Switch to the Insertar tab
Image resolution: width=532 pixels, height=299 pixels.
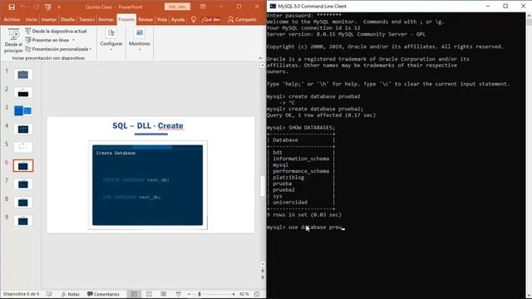[49, 20]
